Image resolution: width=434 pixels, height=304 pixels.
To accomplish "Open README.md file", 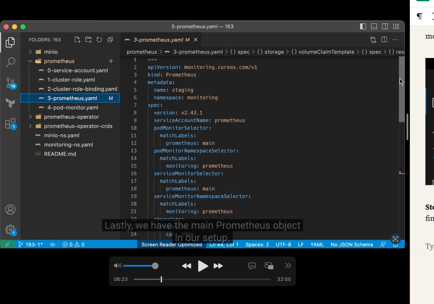I will coord(60,154).
